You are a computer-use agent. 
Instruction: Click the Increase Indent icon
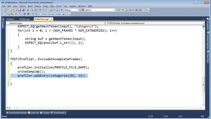(28, 14)
